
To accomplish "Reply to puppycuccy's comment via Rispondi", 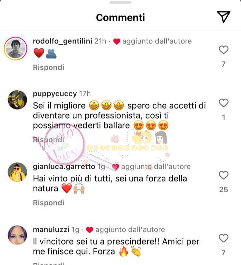I will tap(49, 140).
